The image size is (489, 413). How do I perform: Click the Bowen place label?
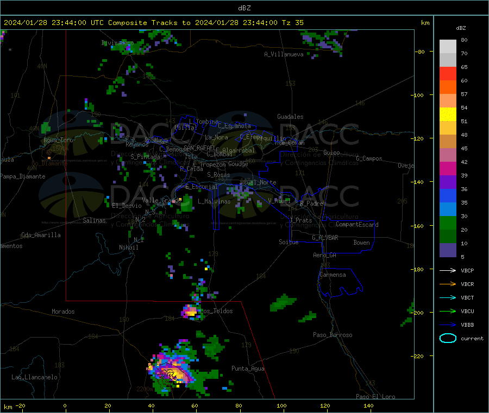point(361,243)
